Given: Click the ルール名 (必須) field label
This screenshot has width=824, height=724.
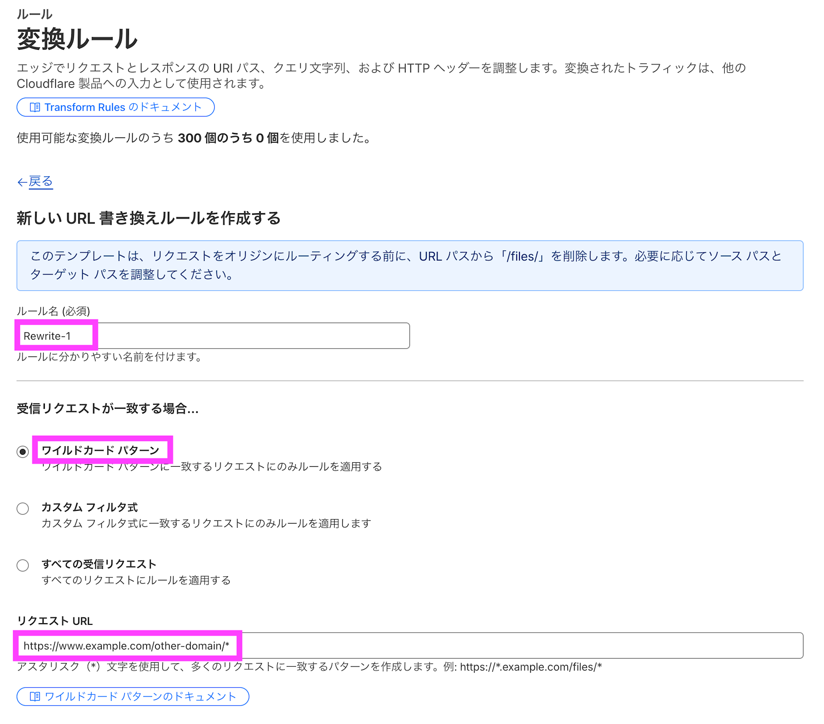Looking at the screenshot, I should 53,311.
